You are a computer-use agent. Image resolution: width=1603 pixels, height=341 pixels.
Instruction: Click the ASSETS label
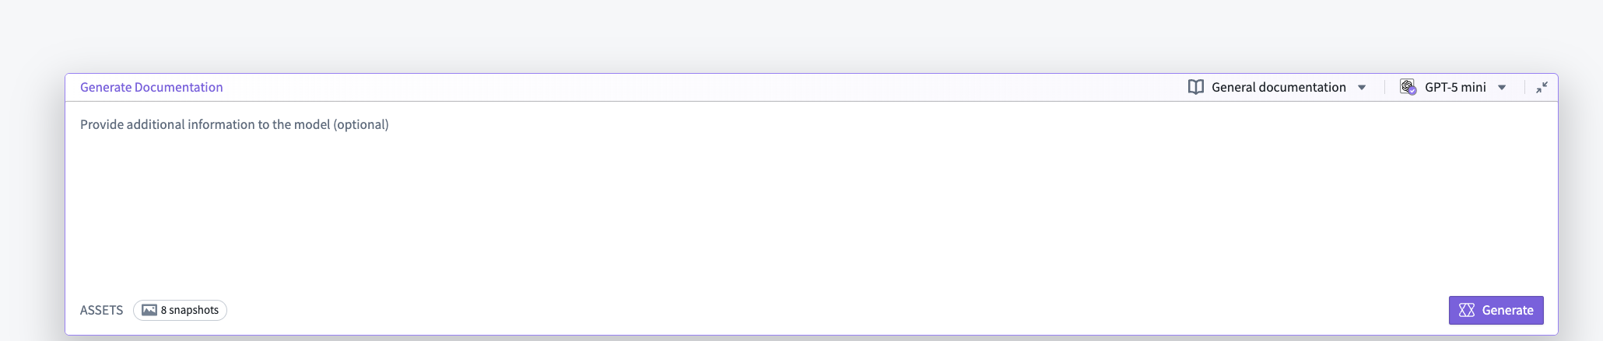click(101, 310)
